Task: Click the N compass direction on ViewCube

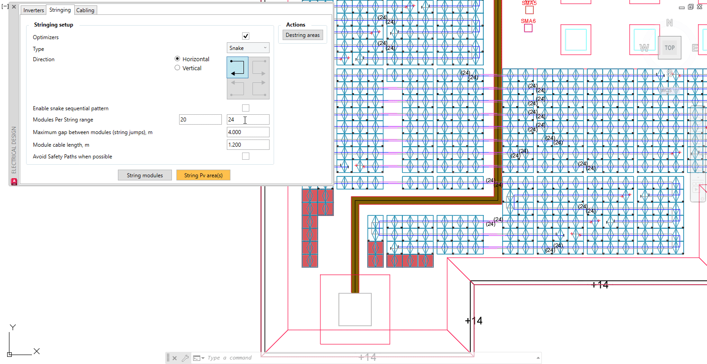Action: (670, 23)
